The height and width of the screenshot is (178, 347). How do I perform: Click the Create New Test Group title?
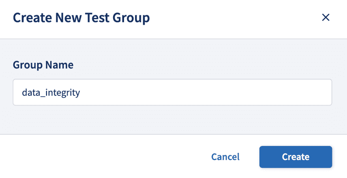point(81,18)
